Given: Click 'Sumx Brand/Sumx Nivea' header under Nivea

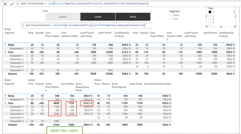Looking at the screenshot, I should coord(157,84).
